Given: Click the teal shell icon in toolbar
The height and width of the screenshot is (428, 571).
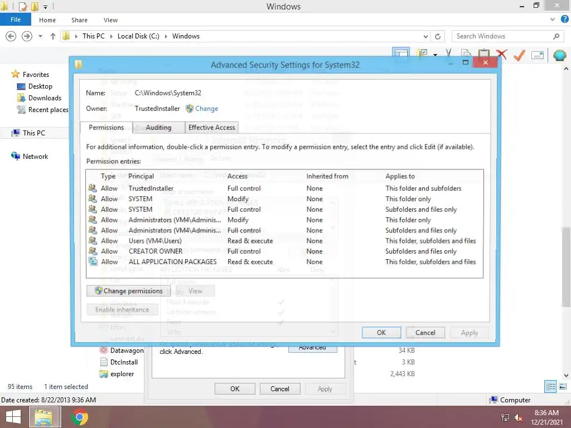Looking at the screenshot, I should 559,55.
